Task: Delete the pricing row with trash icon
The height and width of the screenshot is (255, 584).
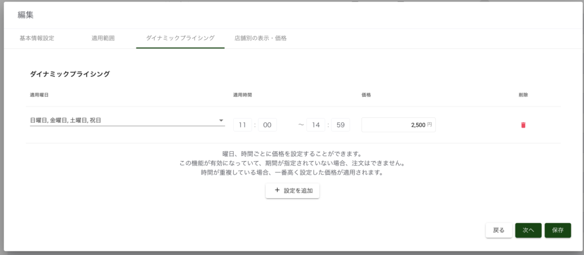Action: pyautogui.click(x=523, y=125)
